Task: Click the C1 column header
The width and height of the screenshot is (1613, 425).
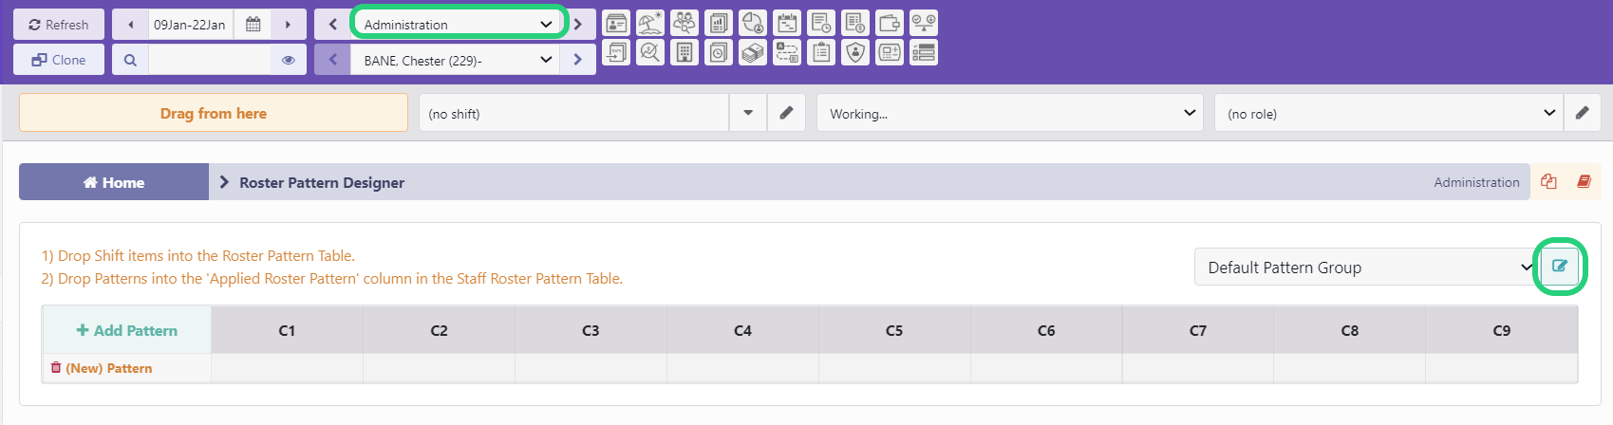Action: 287,330
